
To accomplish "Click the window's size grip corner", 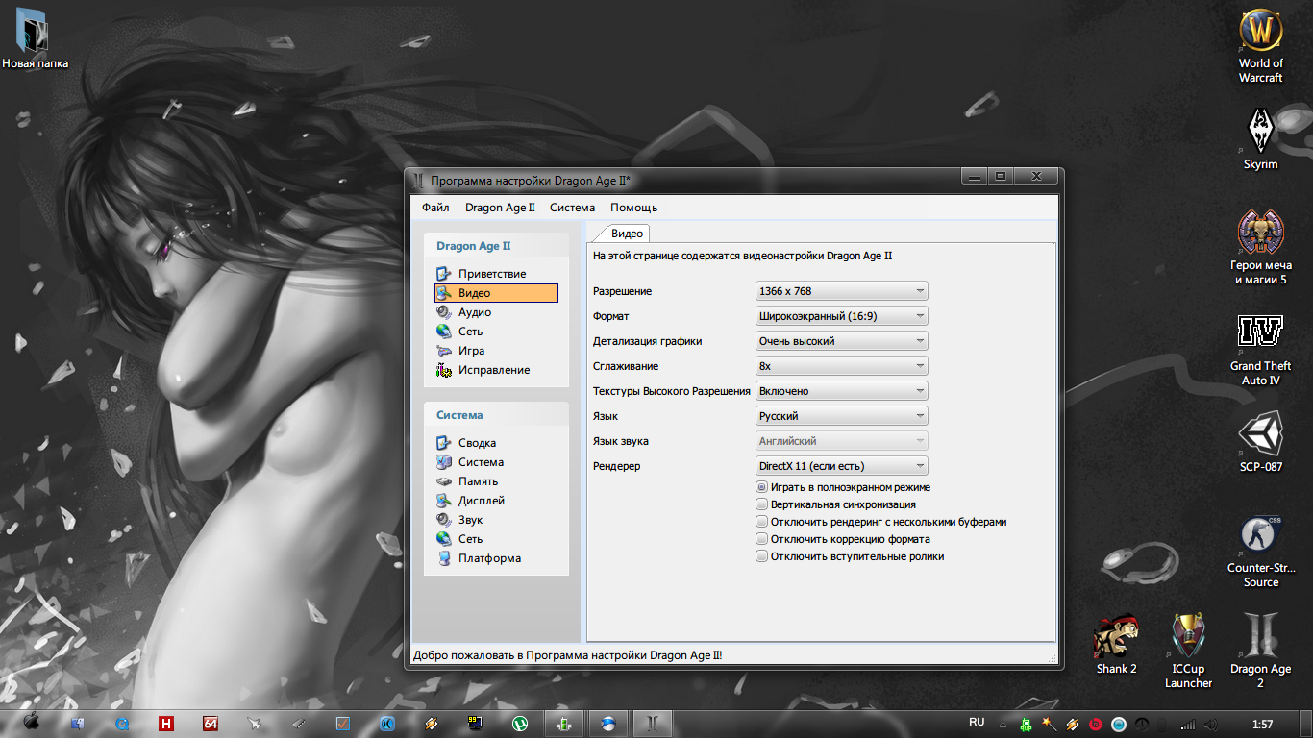I will pyautogui.click(x=1053, y=659).
